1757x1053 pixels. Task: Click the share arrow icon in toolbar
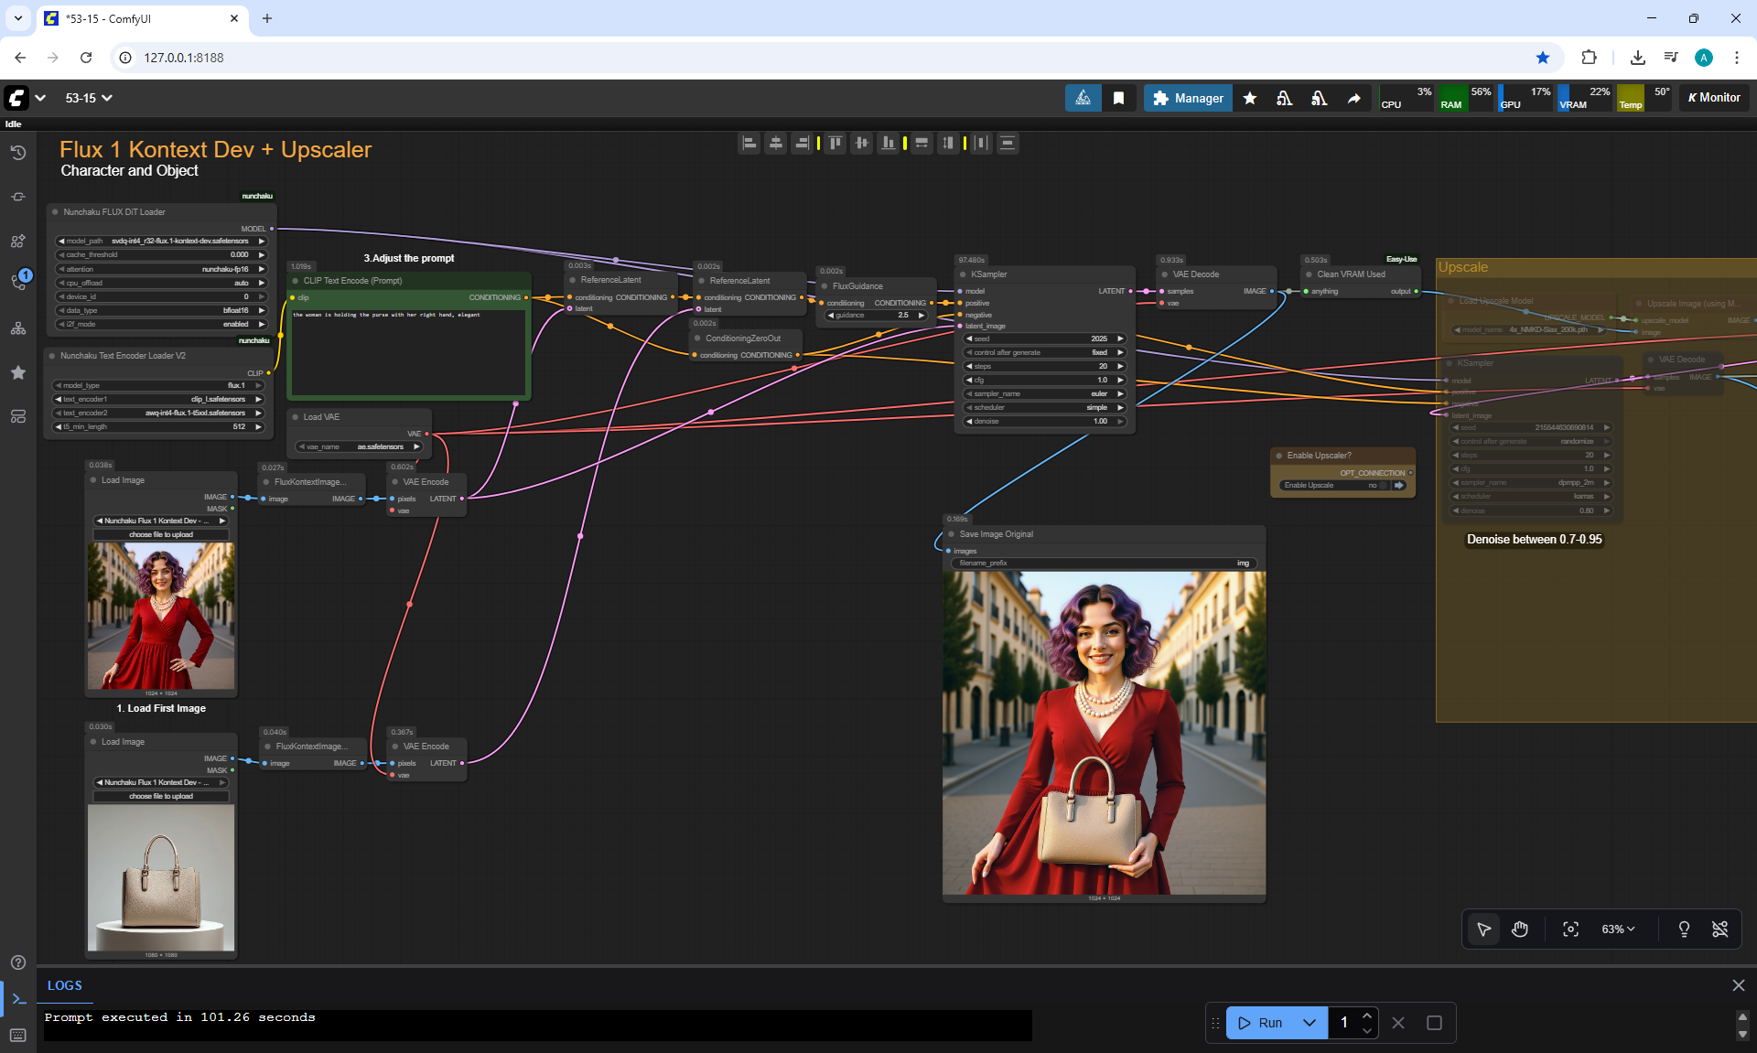click(1354, 98)
